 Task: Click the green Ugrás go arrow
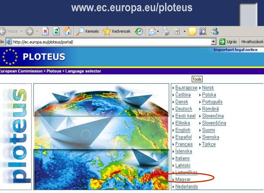[x=222, y=42]
